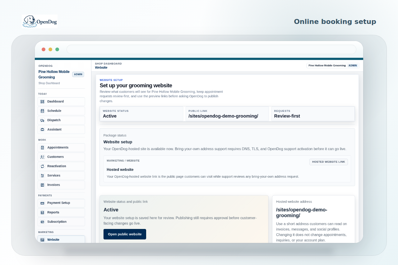
Task: Click the MARKETING / WEBSITE label
Action: (x=123, y=161)
